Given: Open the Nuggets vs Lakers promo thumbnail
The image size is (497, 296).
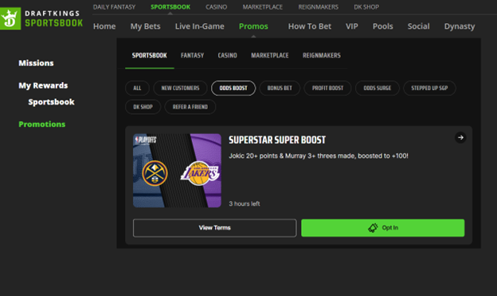Looking at the screenshot, I should (x=177, y=171).
